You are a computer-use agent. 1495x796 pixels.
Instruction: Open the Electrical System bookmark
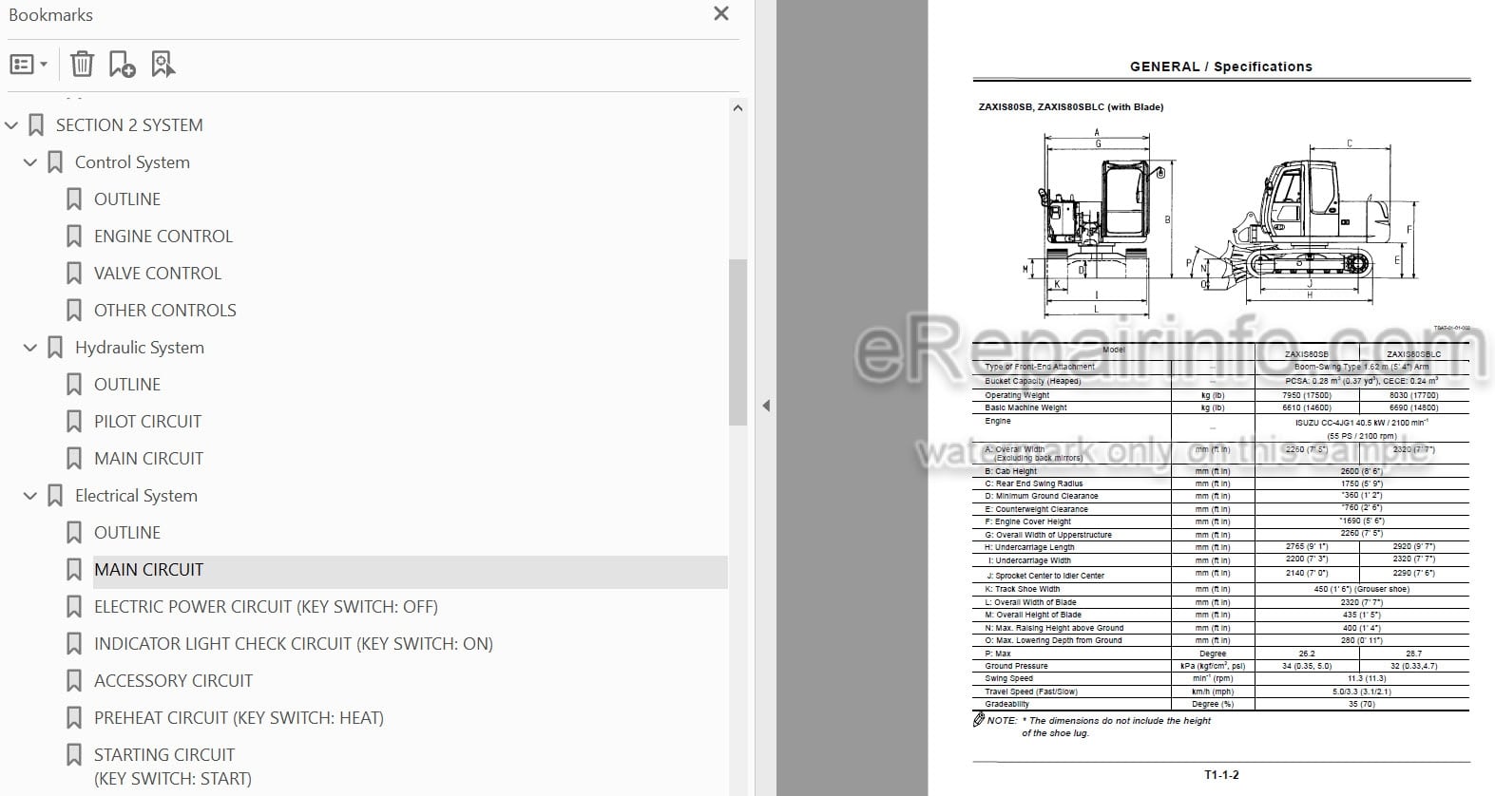coord(136,496)
